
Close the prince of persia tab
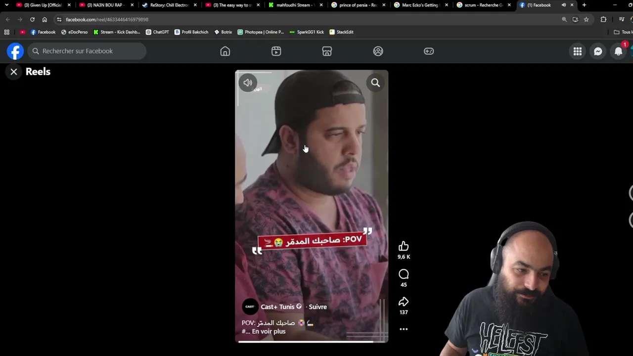point(384,5)
